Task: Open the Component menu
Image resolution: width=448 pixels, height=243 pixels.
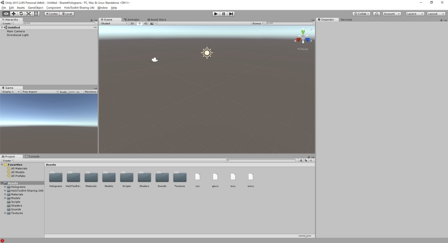Action: [53, 8]
